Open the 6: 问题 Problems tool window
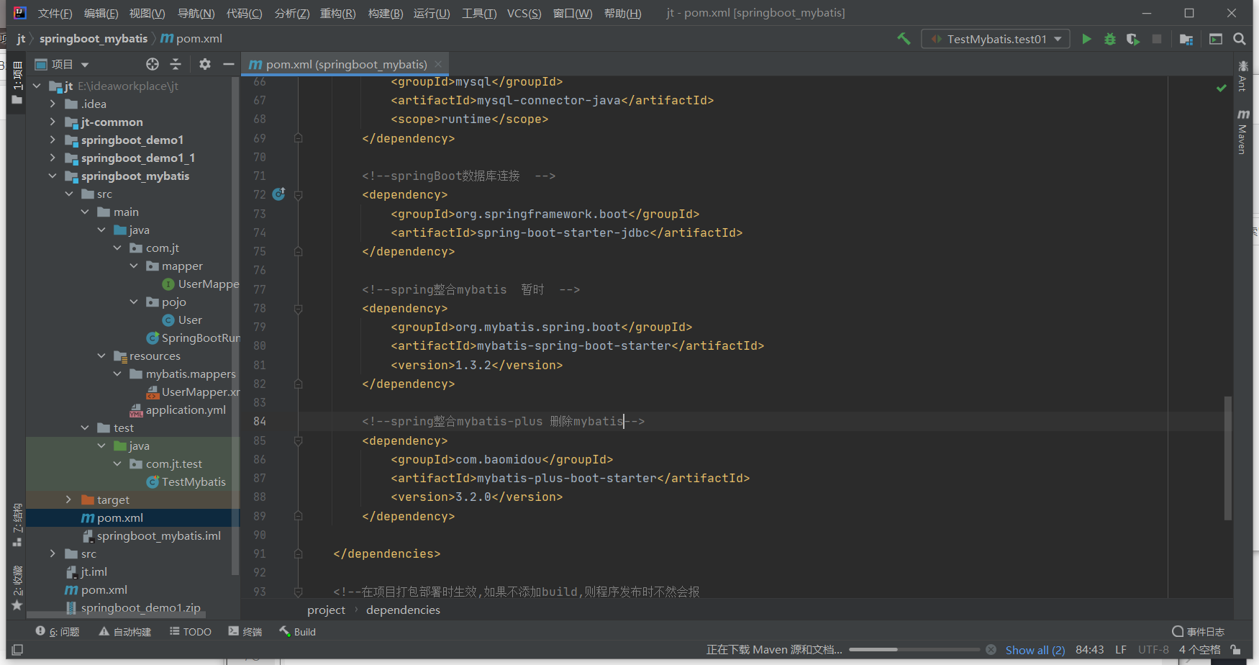The image size is (1259, 665). 58,631
